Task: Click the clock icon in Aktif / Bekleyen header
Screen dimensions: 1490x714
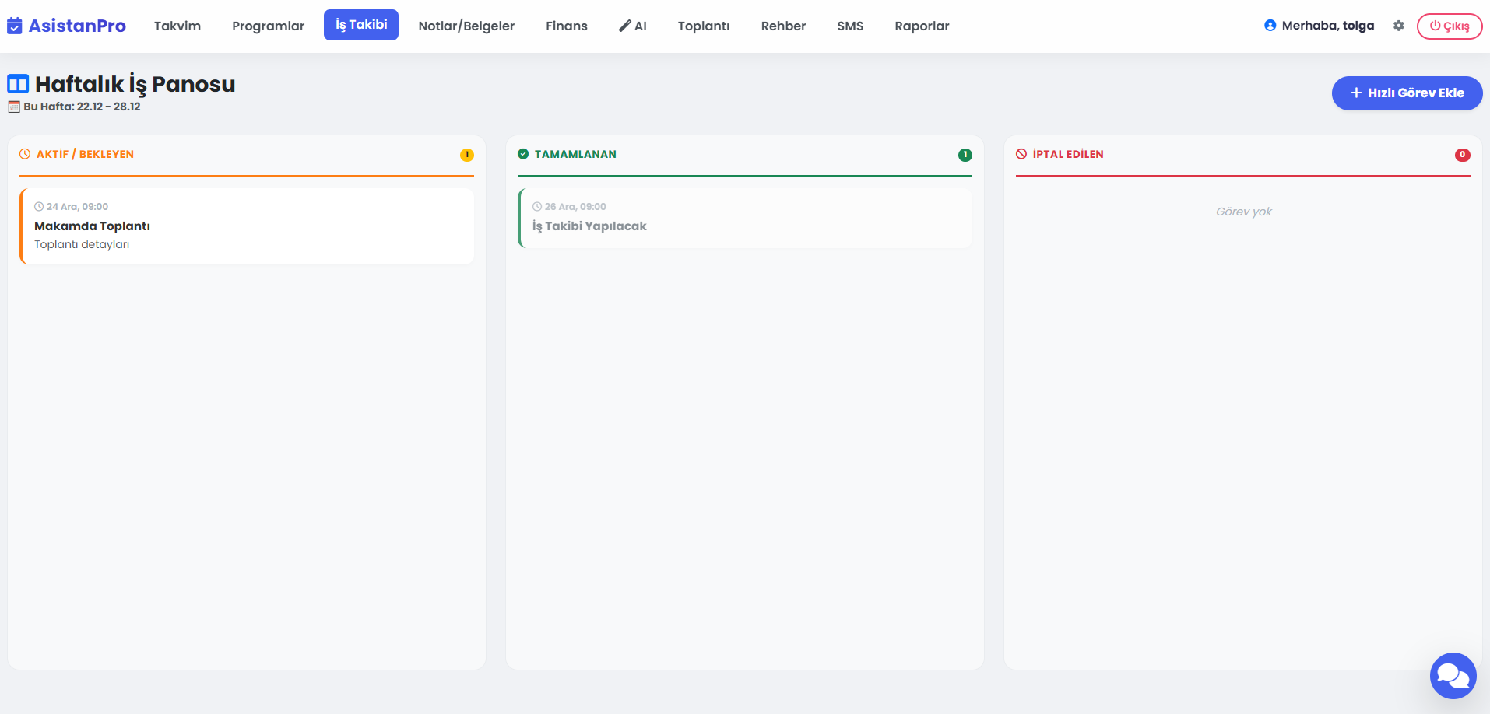Action: tap(25, 154)
